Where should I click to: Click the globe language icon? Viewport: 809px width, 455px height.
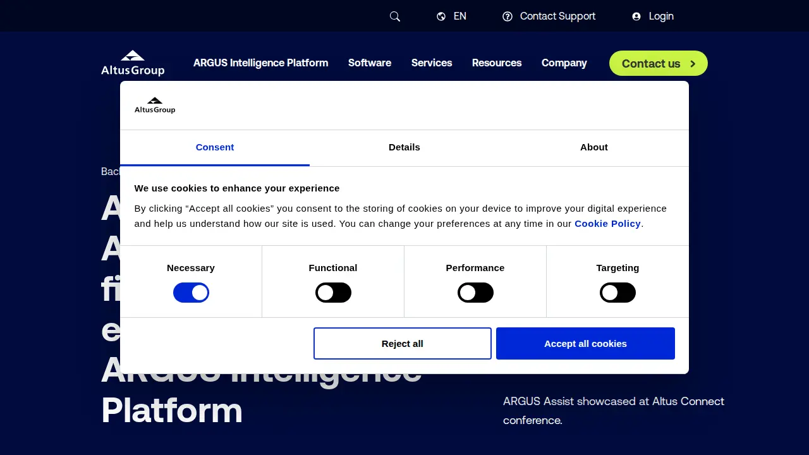point(441,16)
